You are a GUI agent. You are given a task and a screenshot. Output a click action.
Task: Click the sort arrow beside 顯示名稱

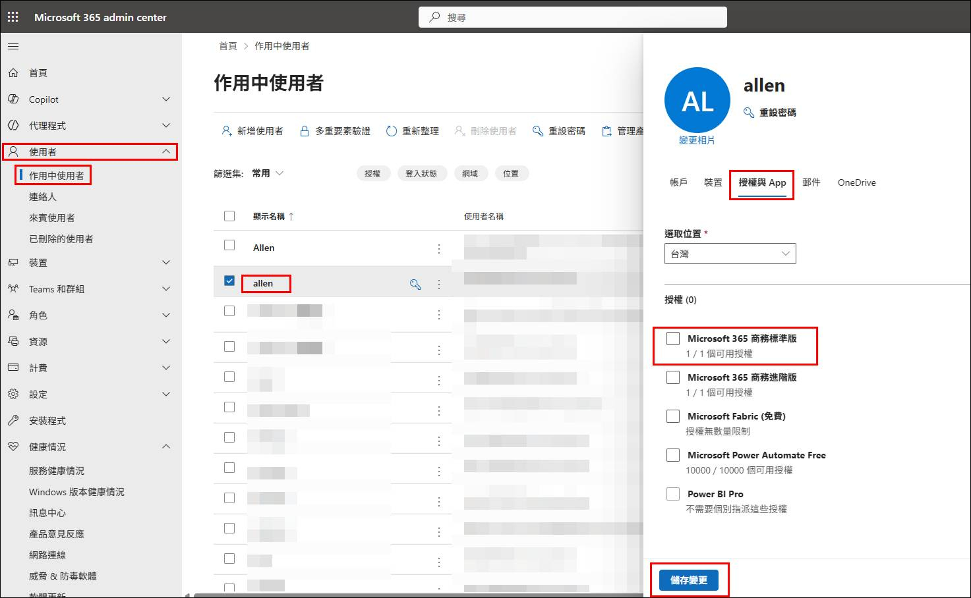[291, 217]
